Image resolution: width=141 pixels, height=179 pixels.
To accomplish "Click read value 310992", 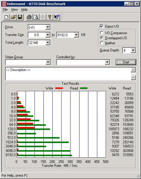I will [128, 155].
